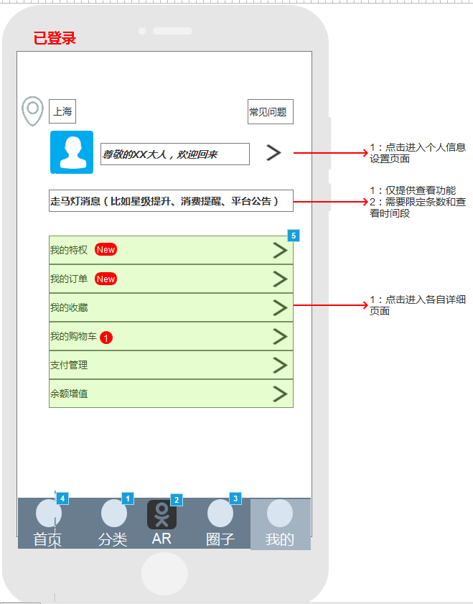
Task: Click the red New badge on 我的特权
Action: tap(106, 250)
